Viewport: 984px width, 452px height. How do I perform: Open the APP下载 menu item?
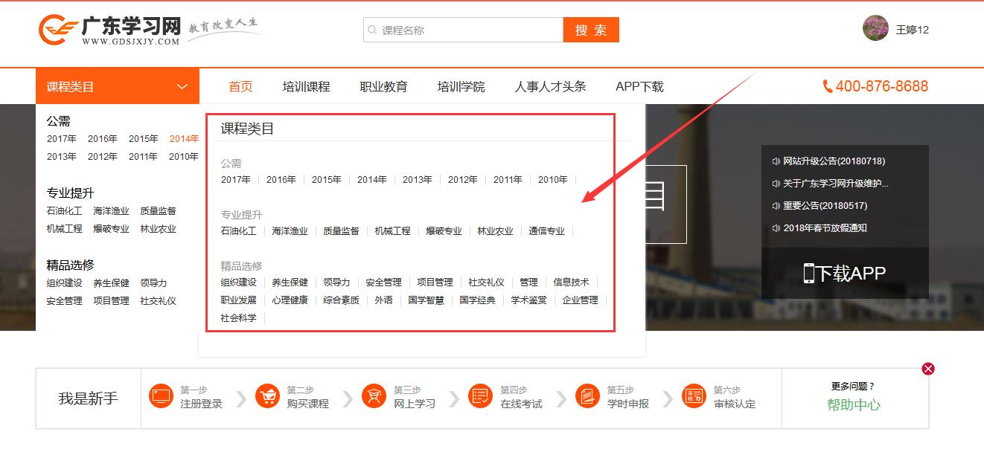click(639, 87)
